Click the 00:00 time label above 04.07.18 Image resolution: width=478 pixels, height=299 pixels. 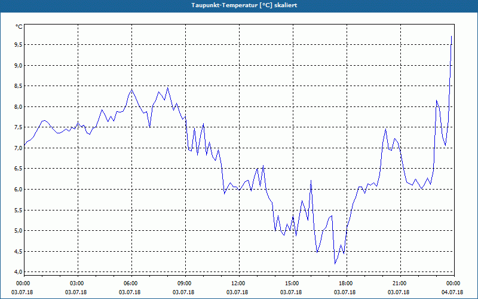click(x=454, y=283)
